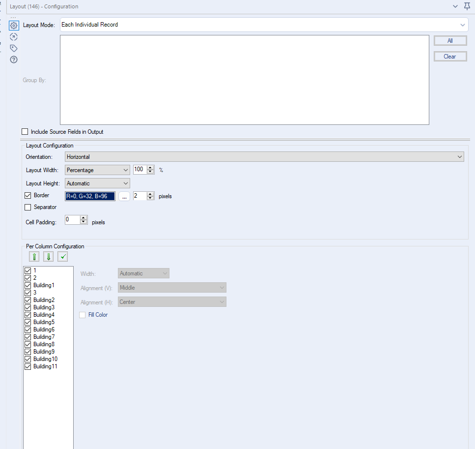Move selected column down with green down arrow
Image resolution: width=475 pixels, height=449 pixels.
point(48,256)
